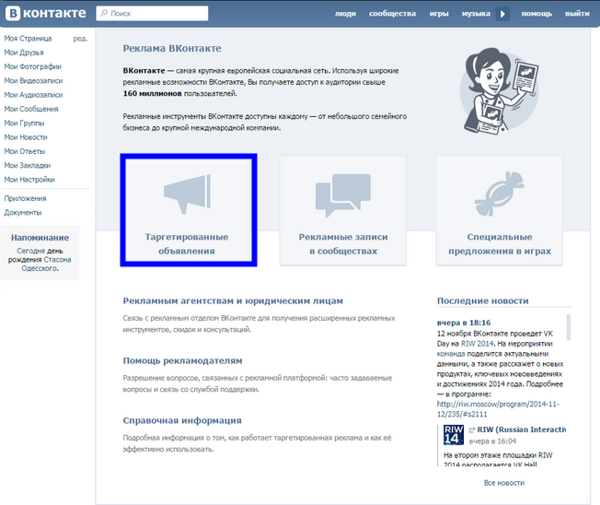Click the VKontakte logo in header

pos(46,14)
